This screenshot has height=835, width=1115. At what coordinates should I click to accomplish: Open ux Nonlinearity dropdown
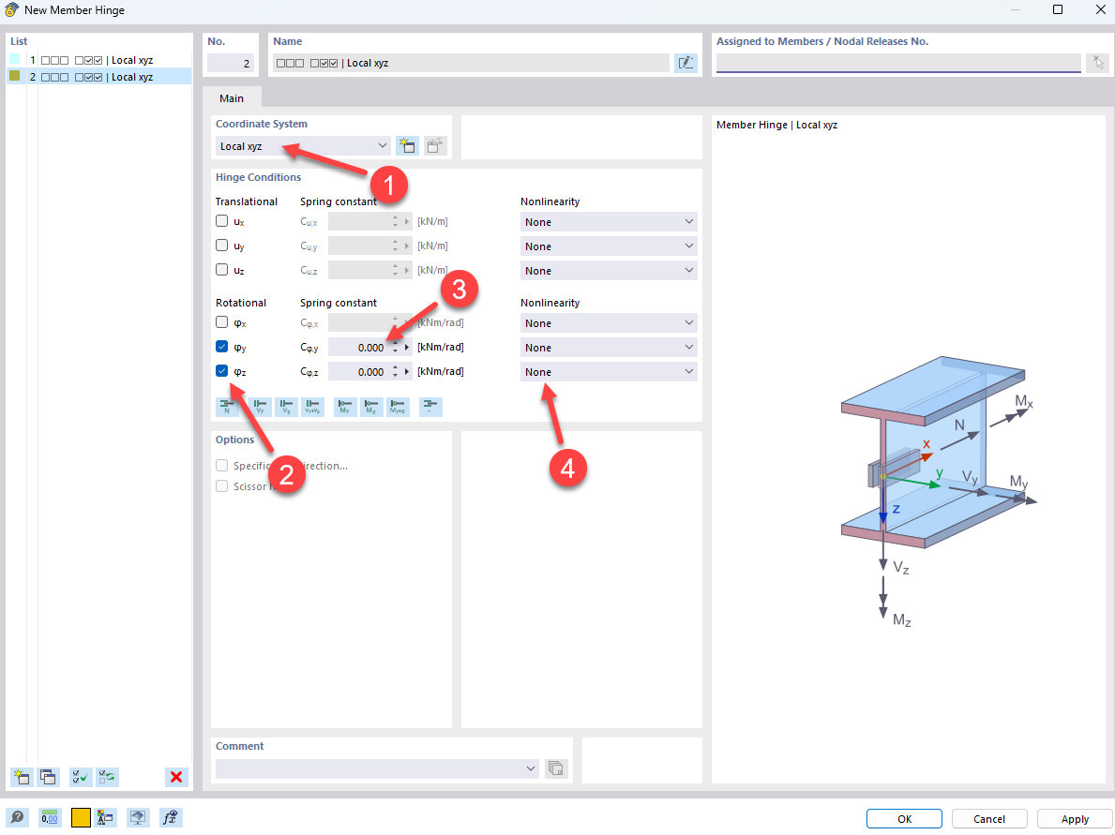pos(609,222)
